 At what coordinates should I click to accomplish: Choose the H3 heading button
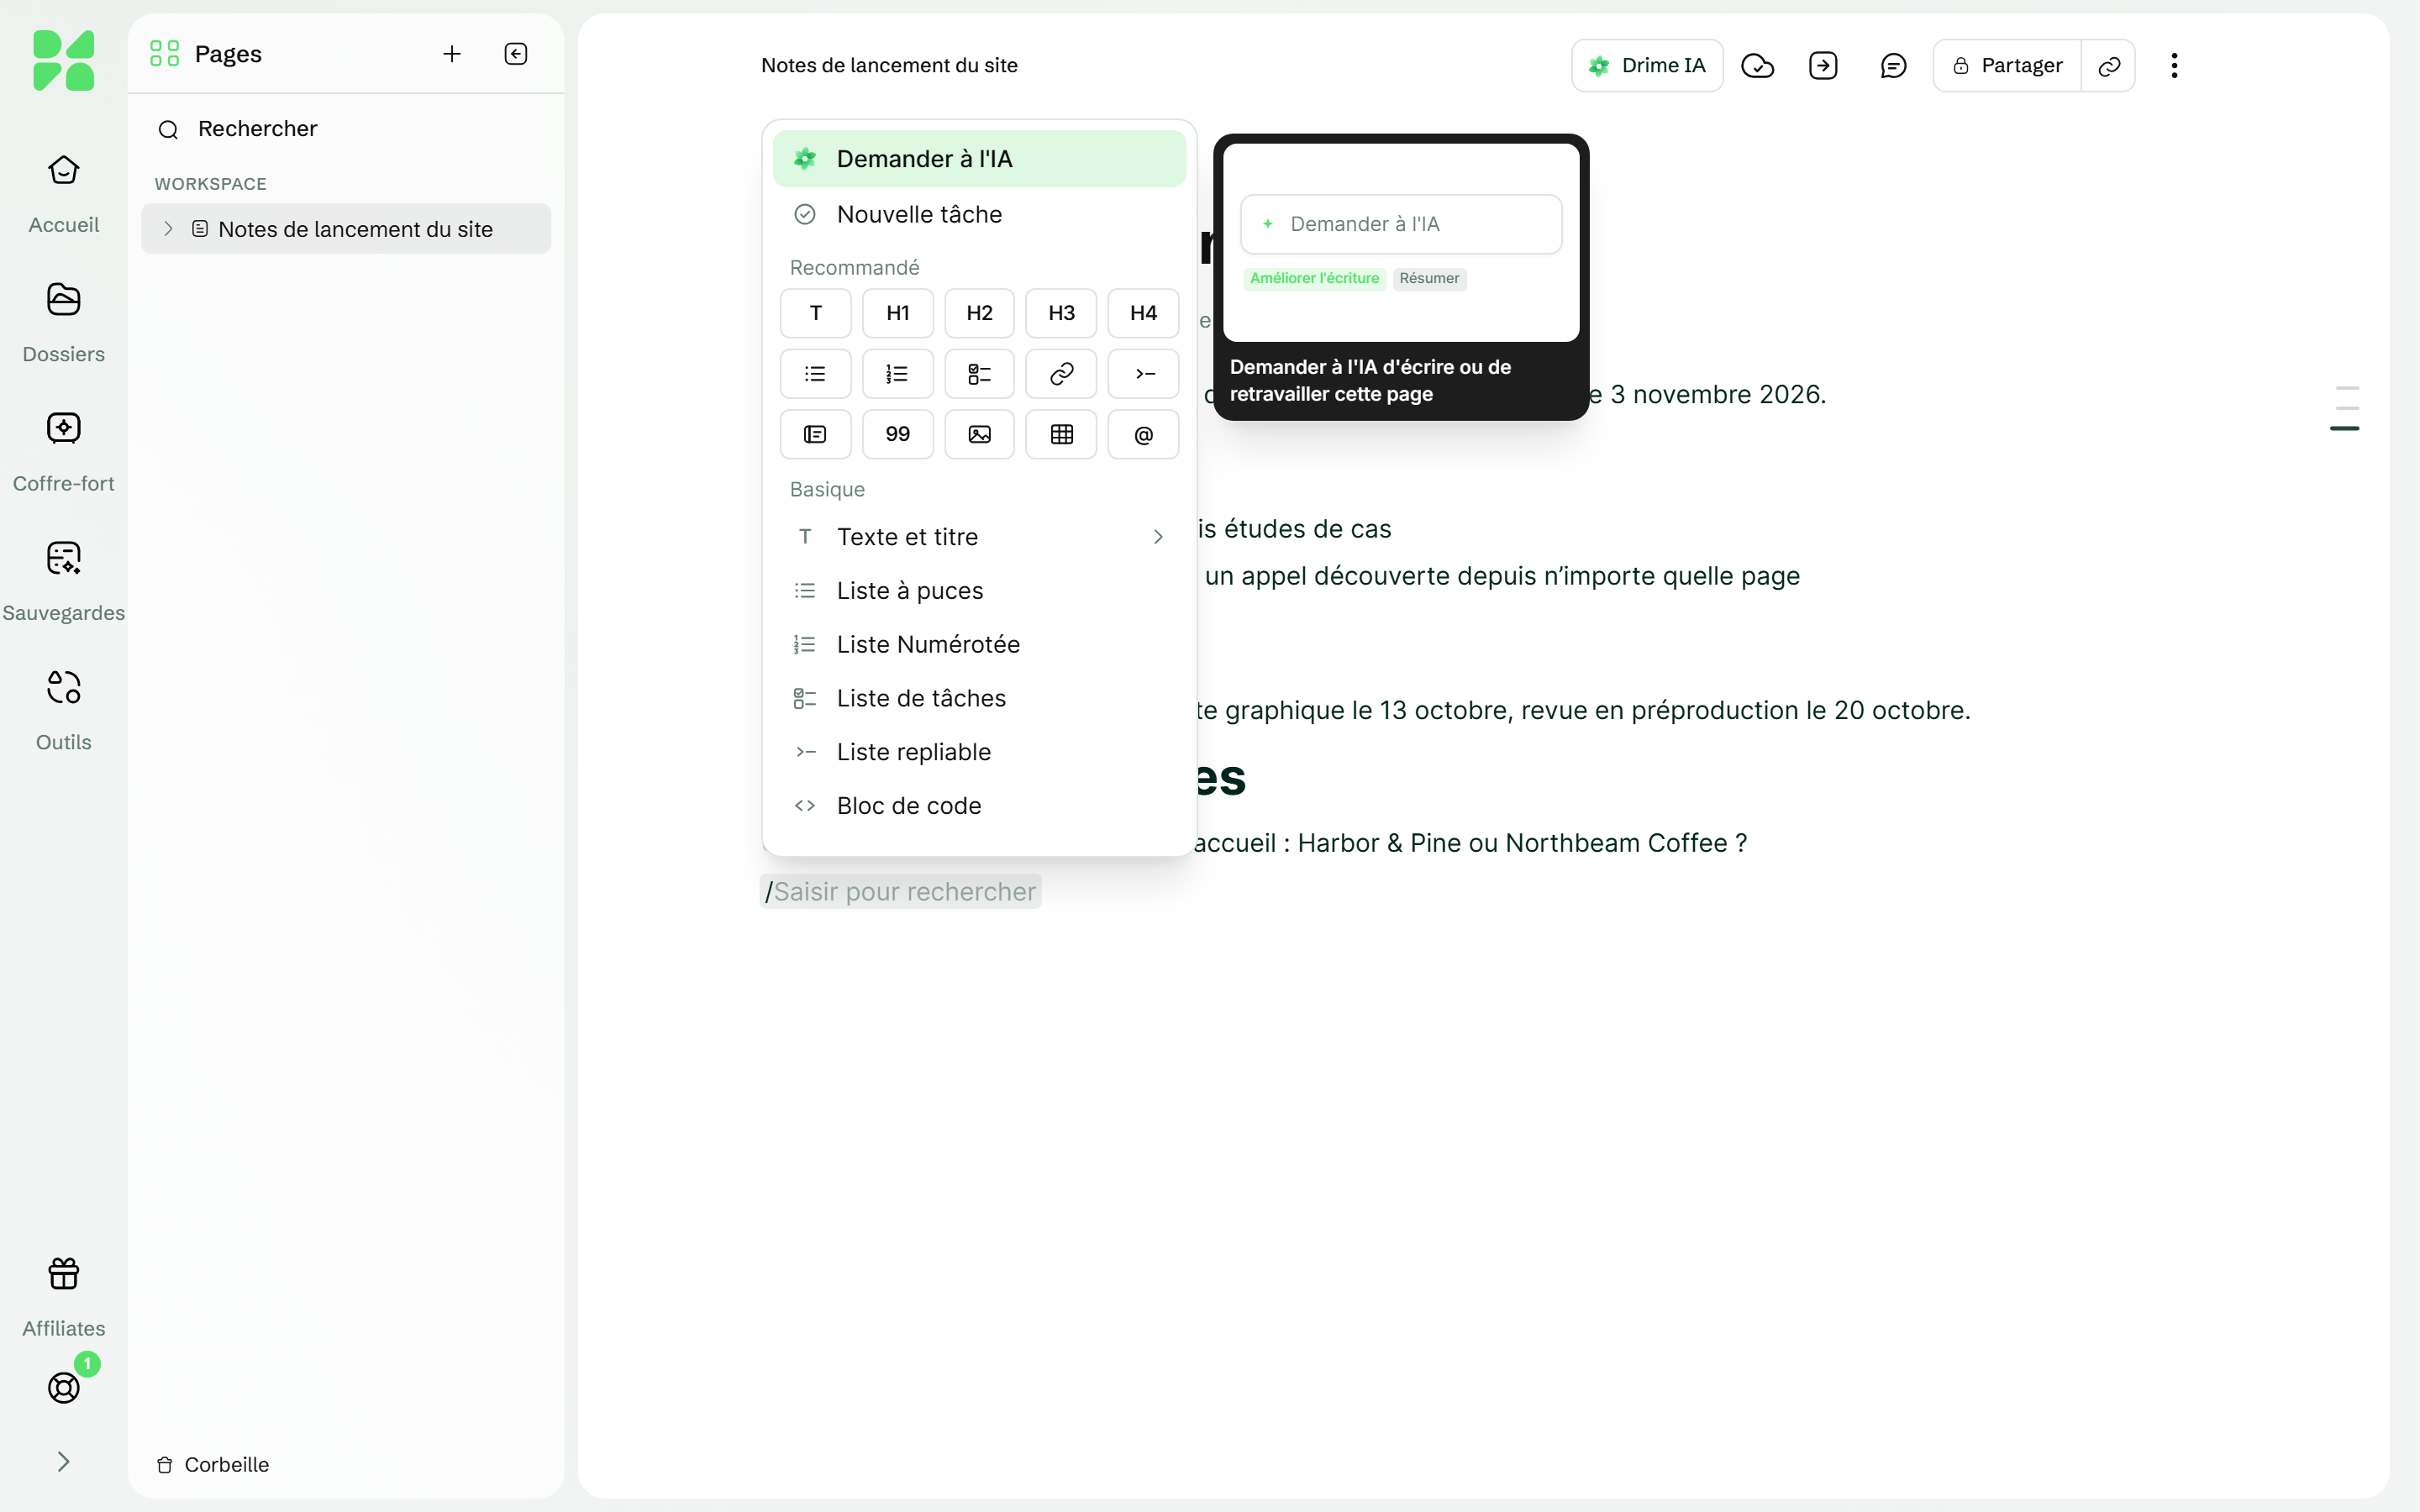(1061, 313)
